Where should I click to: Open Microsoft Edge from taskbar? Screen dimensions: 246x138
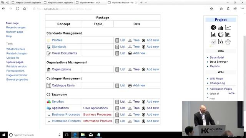(x=75, y=135)
